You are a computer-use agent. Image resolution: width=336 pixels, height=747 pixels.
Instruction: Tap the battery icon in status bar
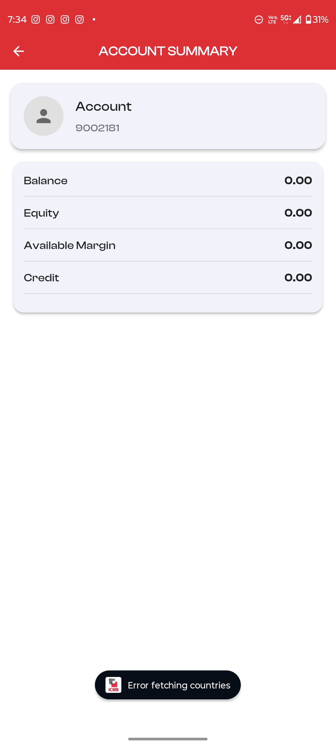coord(308,19)
